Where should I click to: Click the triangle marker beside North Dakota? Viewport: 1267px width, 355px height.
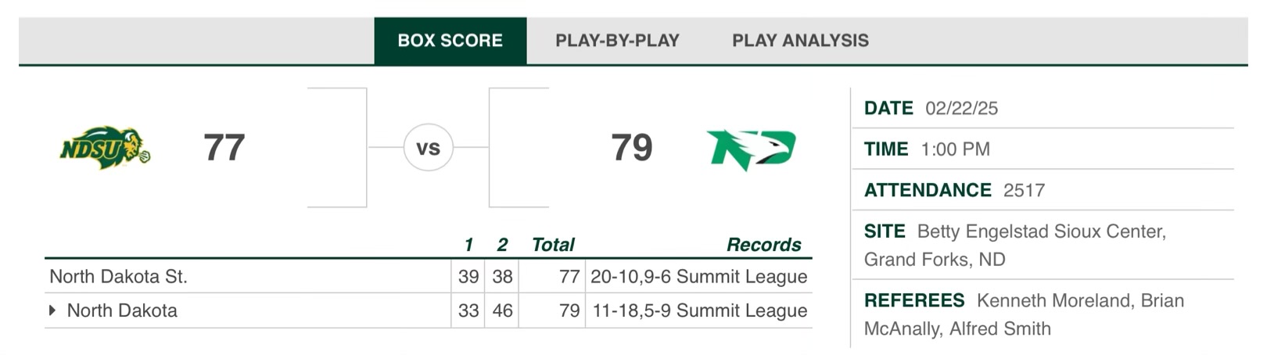point(52,310)
